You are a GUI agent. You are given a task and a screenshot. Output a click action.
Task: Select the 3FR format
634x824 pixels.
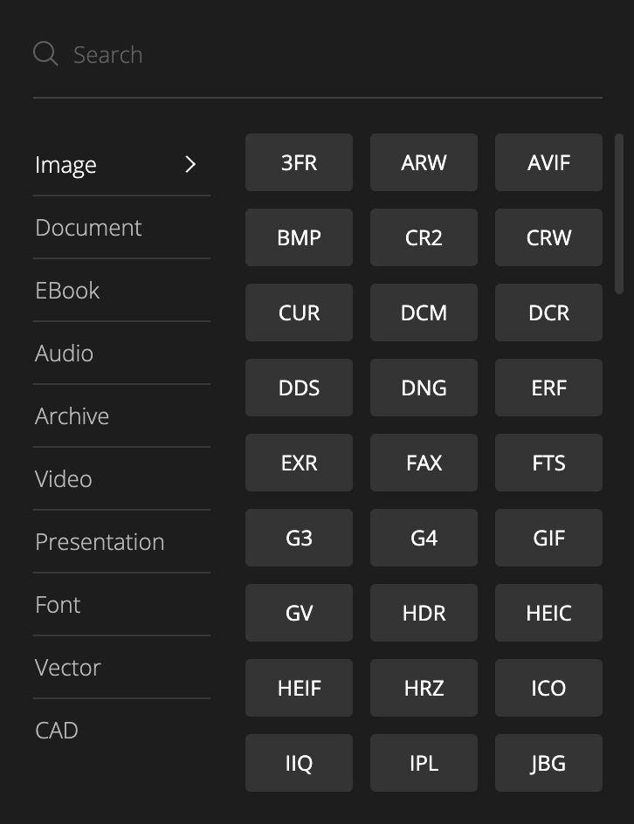point(300,162)
